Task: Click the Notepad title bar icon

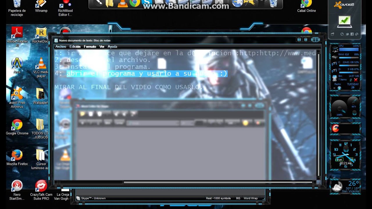Action: coord(56,40)
